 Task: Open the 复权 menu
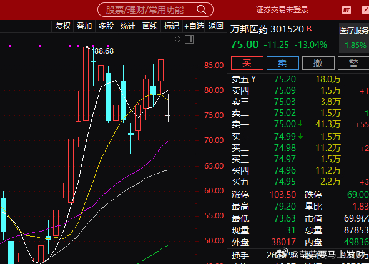tap(63, 26)
